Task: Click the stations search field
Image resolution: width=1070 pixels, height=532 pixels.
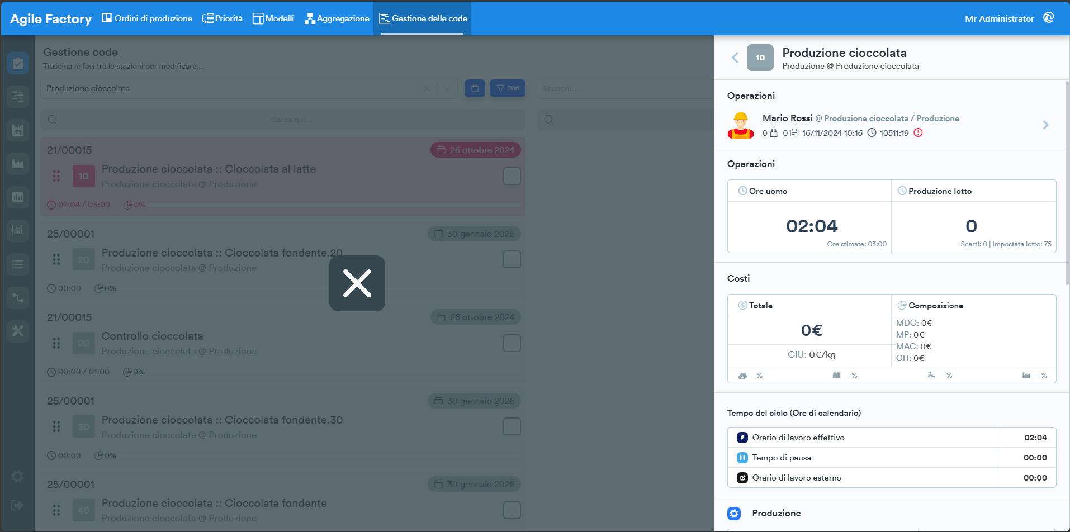Action: point(625,120)
